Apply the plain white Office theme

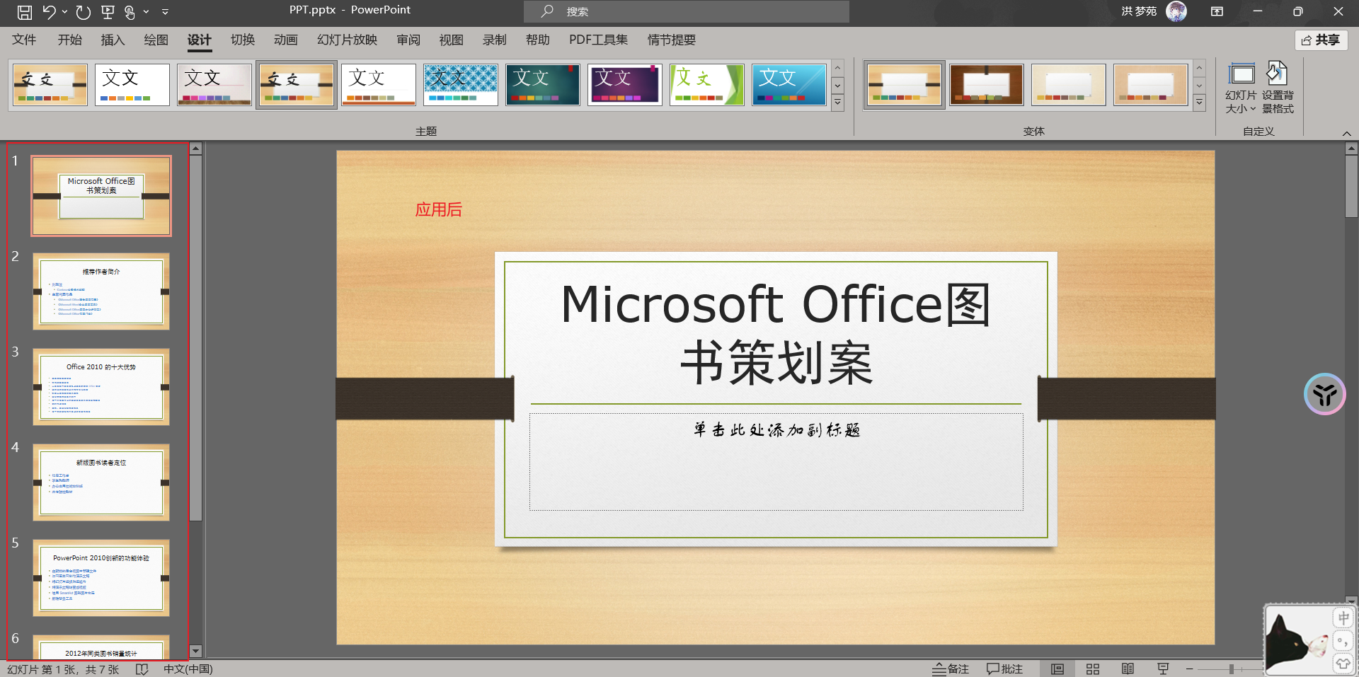(132, 85)
